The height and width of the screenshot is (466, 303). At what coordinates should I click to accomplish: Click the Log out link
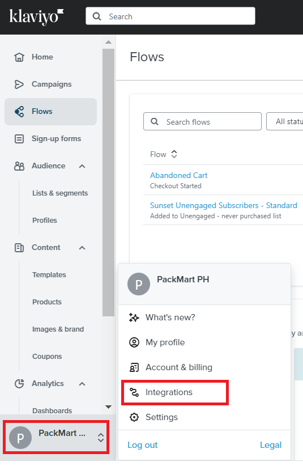[143, 445]
